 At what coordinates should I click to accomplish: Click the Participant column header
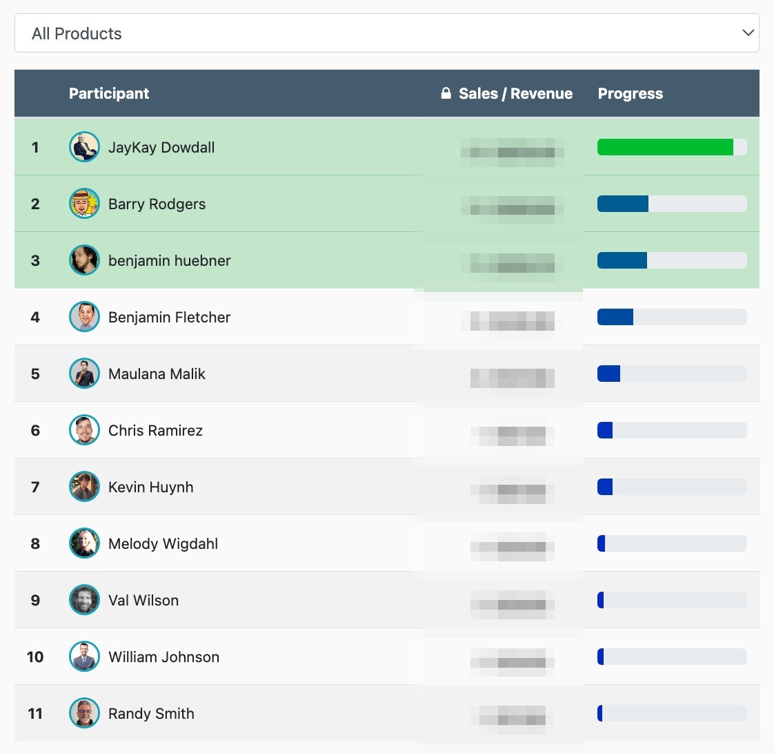tap(108, 93)
